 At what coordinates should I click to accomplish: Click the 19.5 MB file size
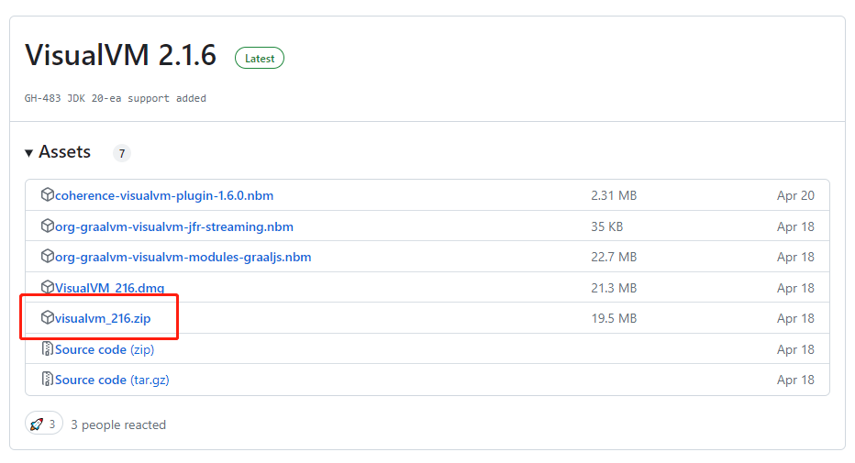[x=614, y=319]
